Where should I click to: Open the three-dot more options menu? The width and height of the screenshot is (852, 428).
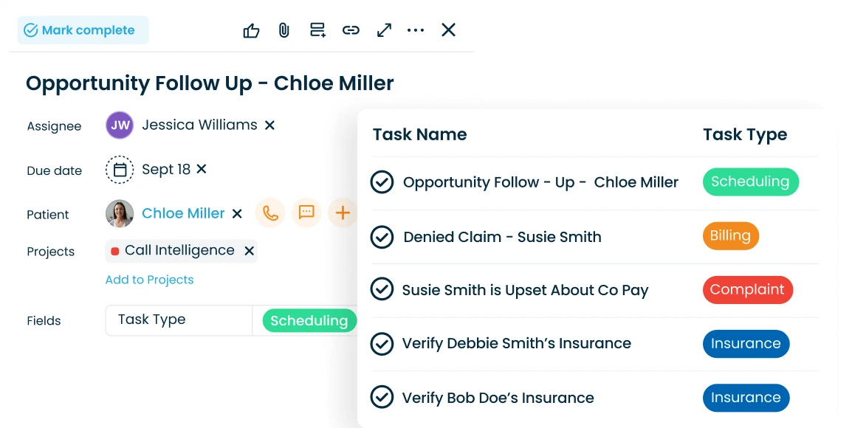click(x=416, y=31)
